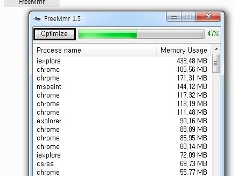Click the FreeMmr 1.5 title text
Viewport: 235px width, 176px height.
coord(62,19)
